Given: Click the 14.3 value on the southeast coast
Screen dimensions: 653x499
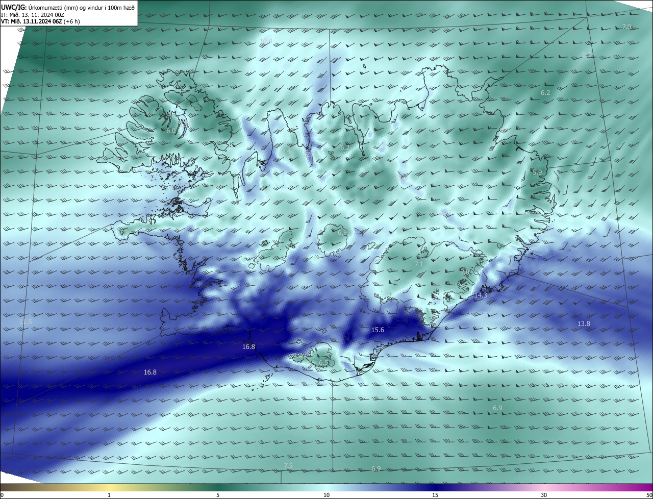Looking at the screenshot, I should (481, 295).
